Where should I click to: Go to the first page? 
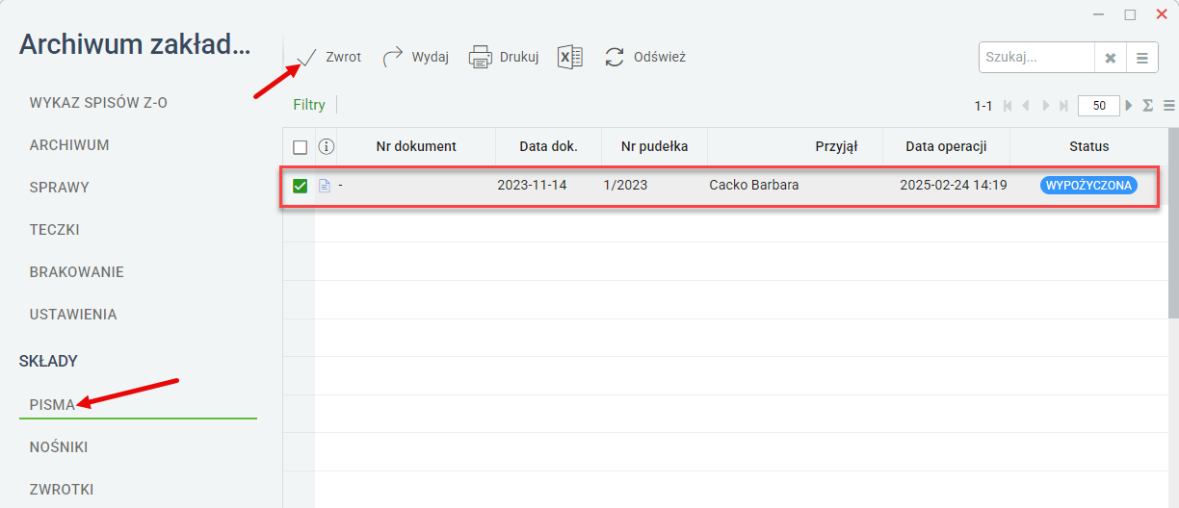point(1009,106)
